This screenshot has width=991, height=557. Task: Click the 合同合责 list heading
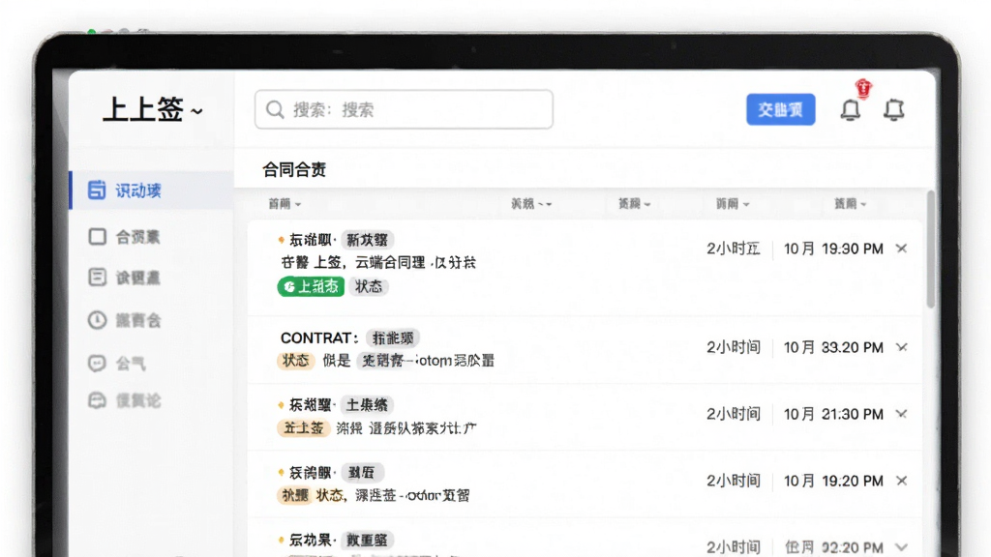tap(294, 169)
